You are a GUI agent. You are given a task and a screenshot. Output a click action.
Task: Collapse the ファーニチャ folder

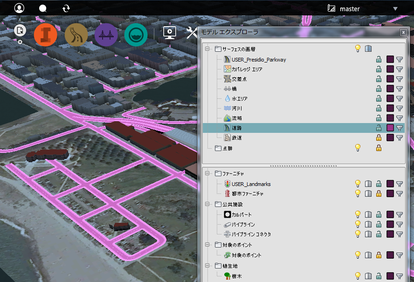click(207, 173)
